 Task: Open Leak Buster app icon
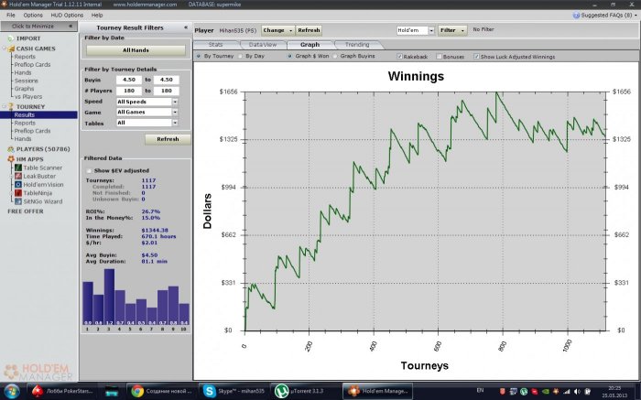[18, 176]
